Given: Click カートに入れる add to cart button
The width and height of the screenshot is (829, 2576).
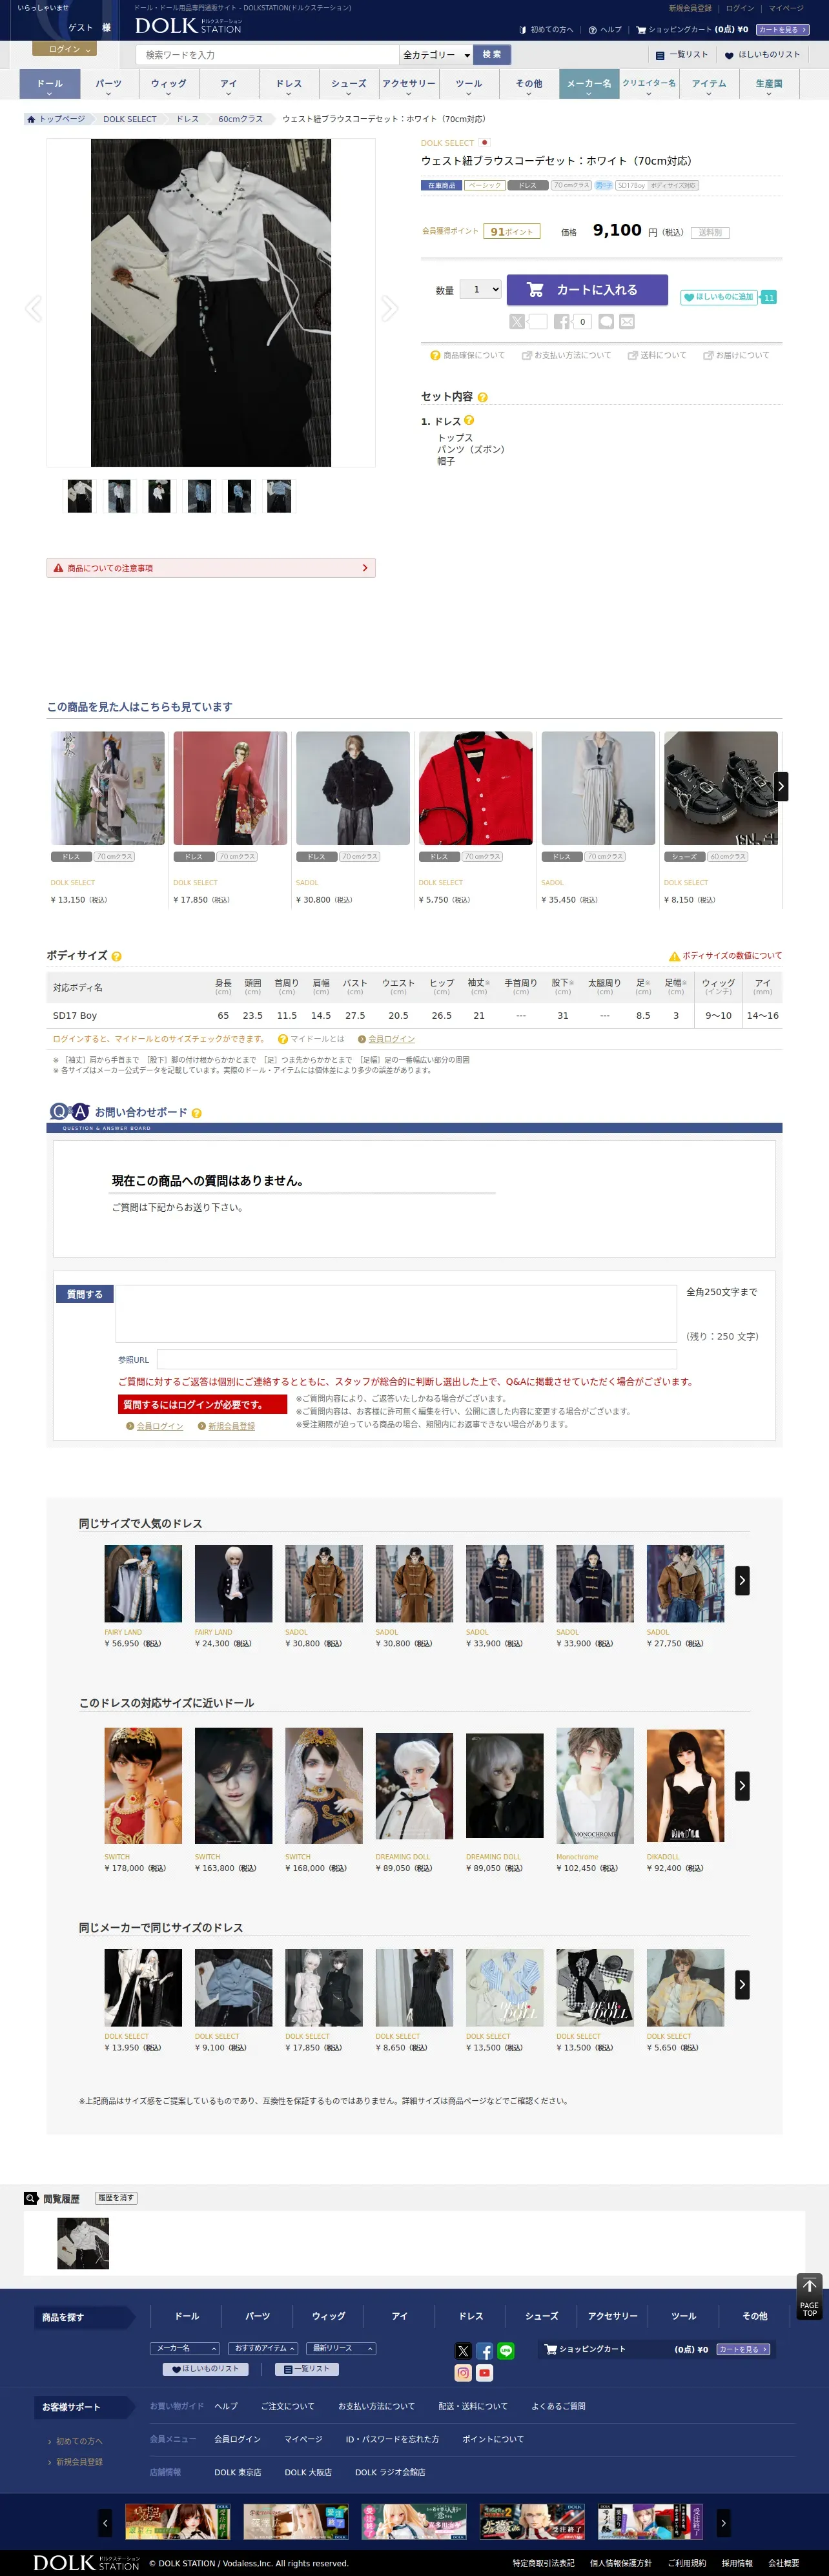Looking at the screenshot, I should click(587, 290).
